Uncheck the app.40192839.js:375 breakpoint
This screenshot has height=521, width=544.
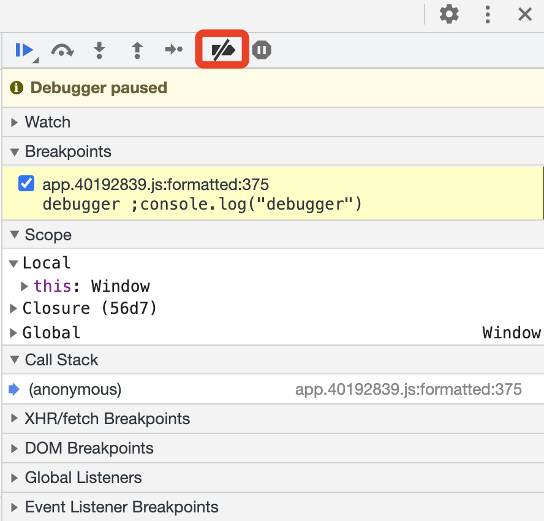[x=26, y=184]
